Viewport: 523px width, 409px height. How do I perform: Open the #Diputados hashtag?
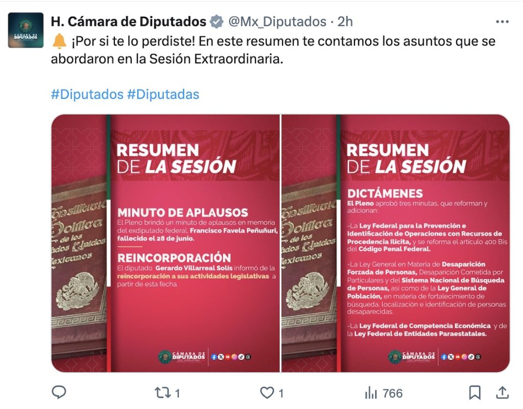tap(87, 94)
